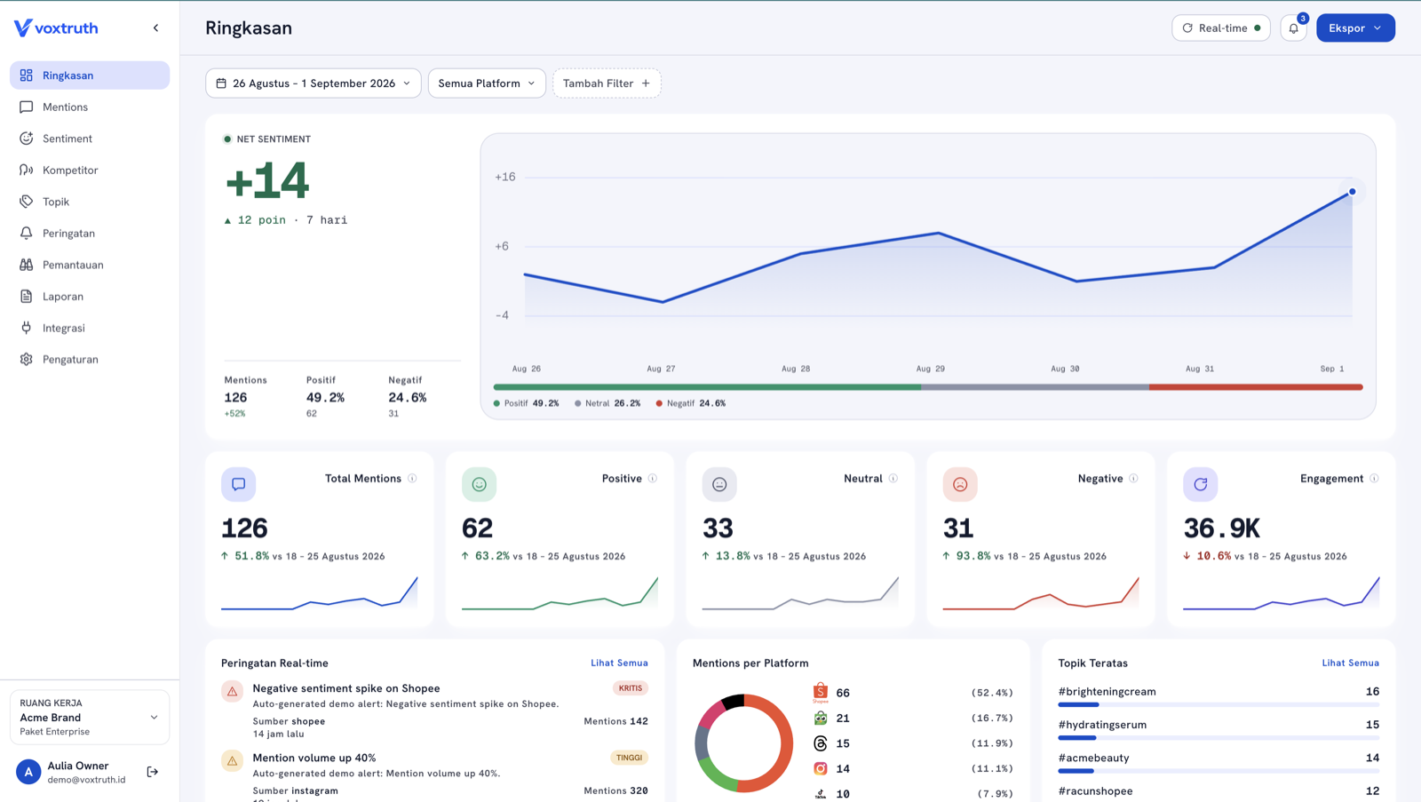Viewport: 1421px width, 802px height.
Task: Click the TikTok platform icon
Action: [821, 794]
